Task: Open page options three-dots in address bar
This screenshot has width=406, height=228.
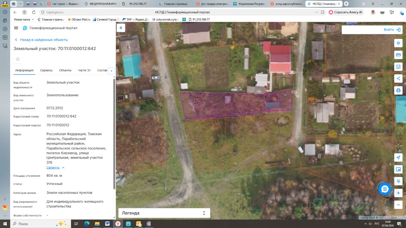Action: (316, 12)
